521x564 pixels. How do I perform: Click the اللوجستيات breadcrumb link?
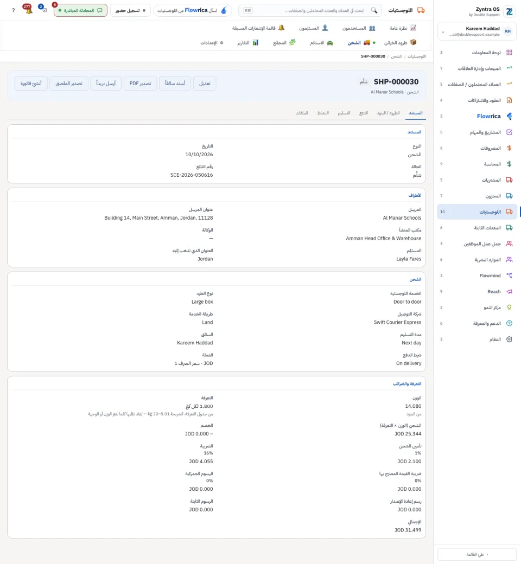tap(417, 56)
